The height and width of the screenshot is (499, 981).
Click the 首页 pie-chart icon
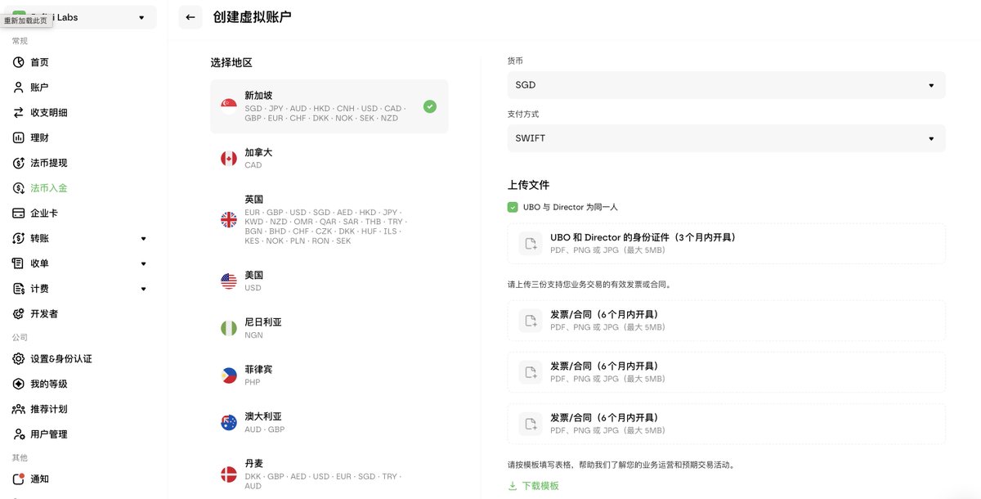pyautogui.click(x=19, y=62)
